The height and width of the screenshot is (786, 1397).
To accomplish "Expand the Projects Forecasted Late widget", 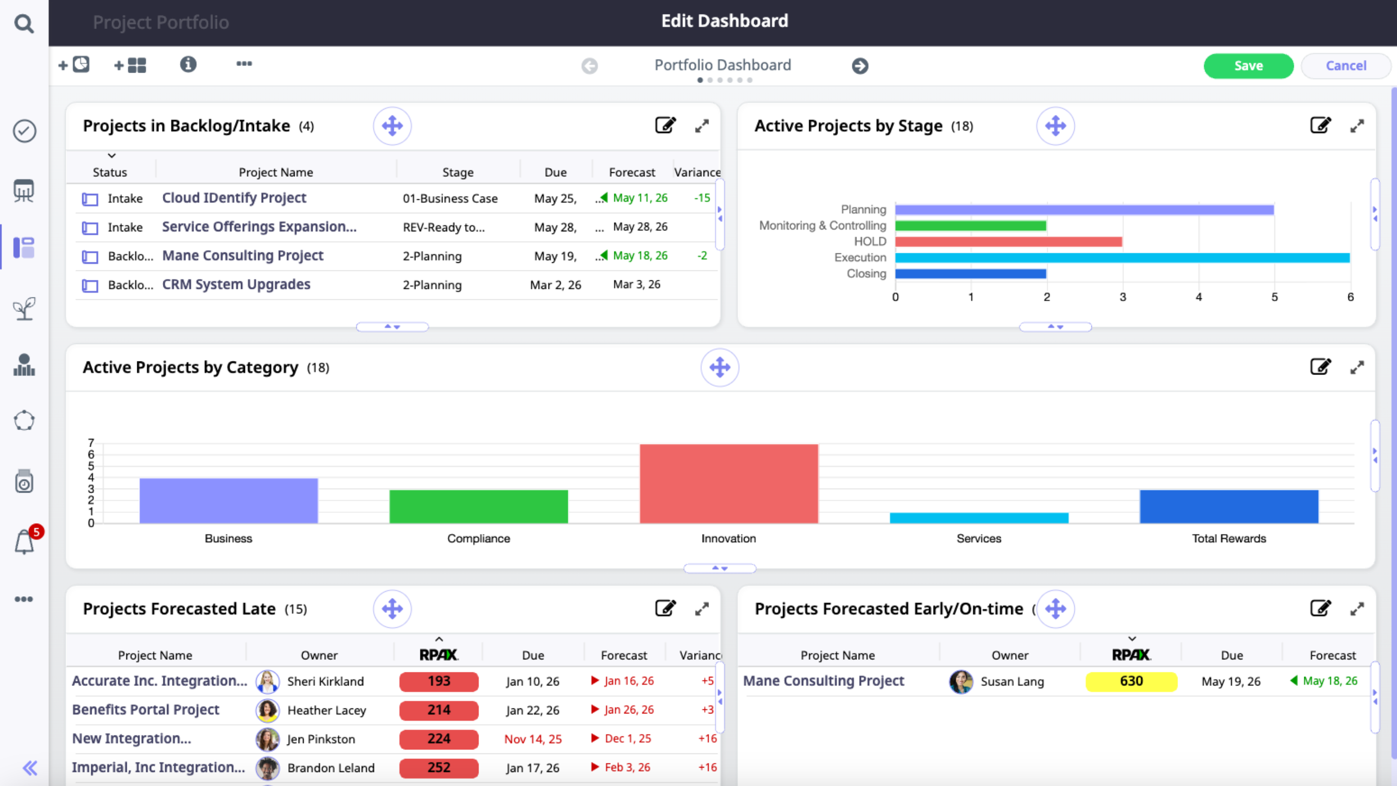I will [x=702, y=609].
